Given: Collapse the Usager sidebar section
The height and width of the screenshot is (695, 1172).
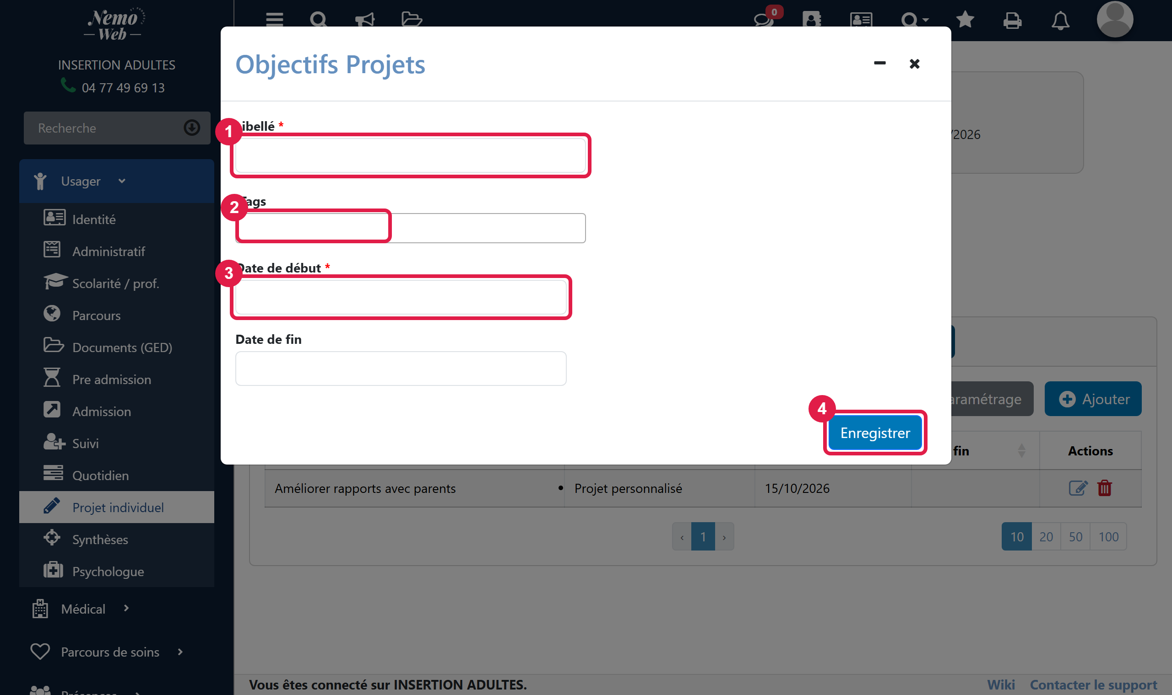Looking at the screenshot, I should coord(116,181).
